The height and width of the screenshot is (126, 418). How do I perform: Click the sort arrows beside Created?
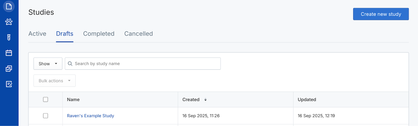click(206, 100)
